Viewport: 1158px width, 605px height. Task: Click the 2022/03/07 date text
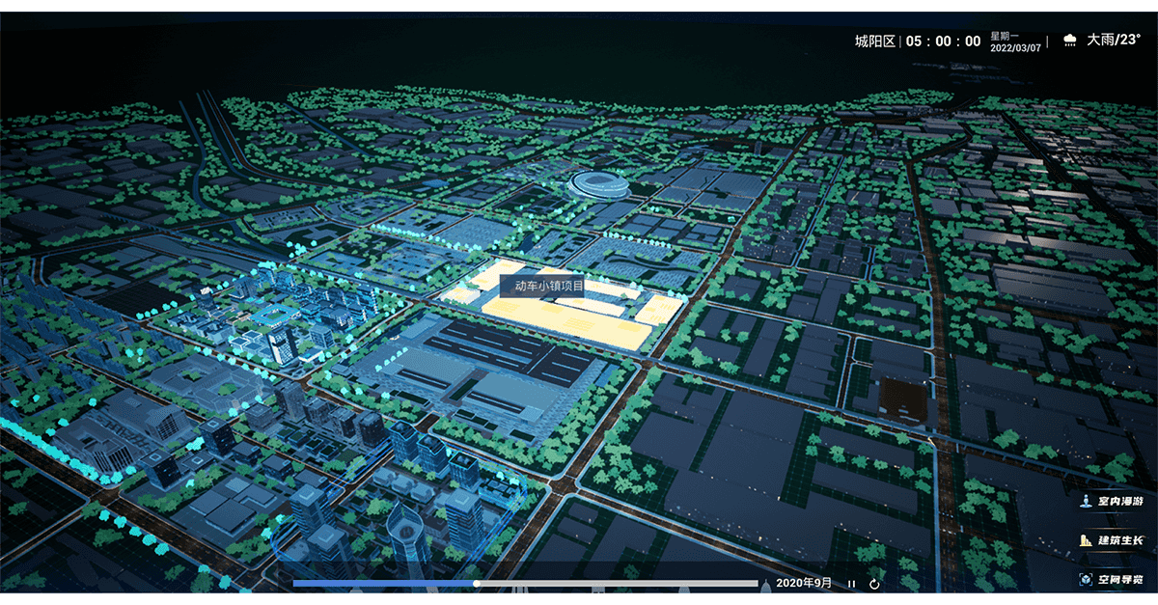click(x=1016, y=47)
